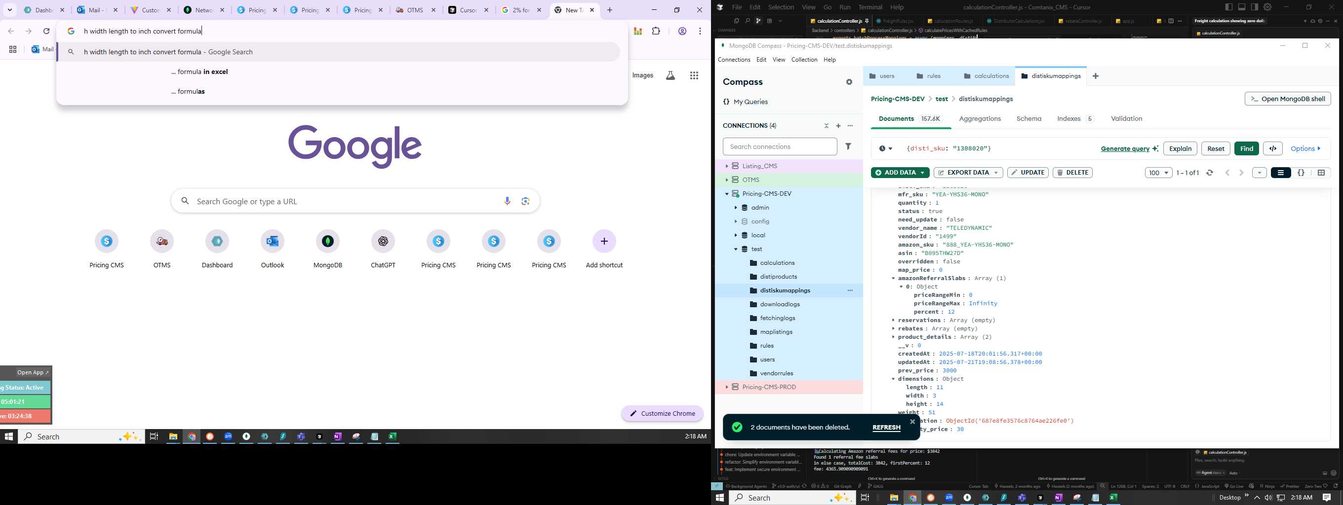Add a new connection with the plus icon

pyautogui.click(x=838, y=126)
